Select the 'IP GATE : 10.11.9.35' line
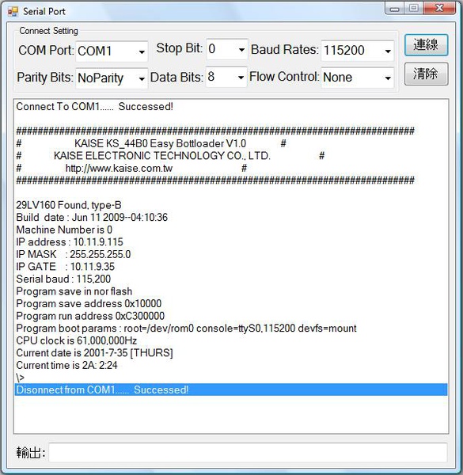Viewport: 463px width, 475px height. point(66,267)
